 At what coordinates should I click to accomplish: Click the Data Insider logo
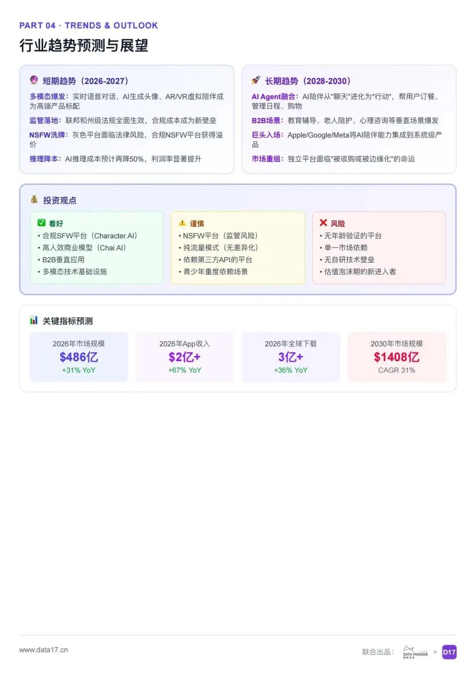pos(415,652)
